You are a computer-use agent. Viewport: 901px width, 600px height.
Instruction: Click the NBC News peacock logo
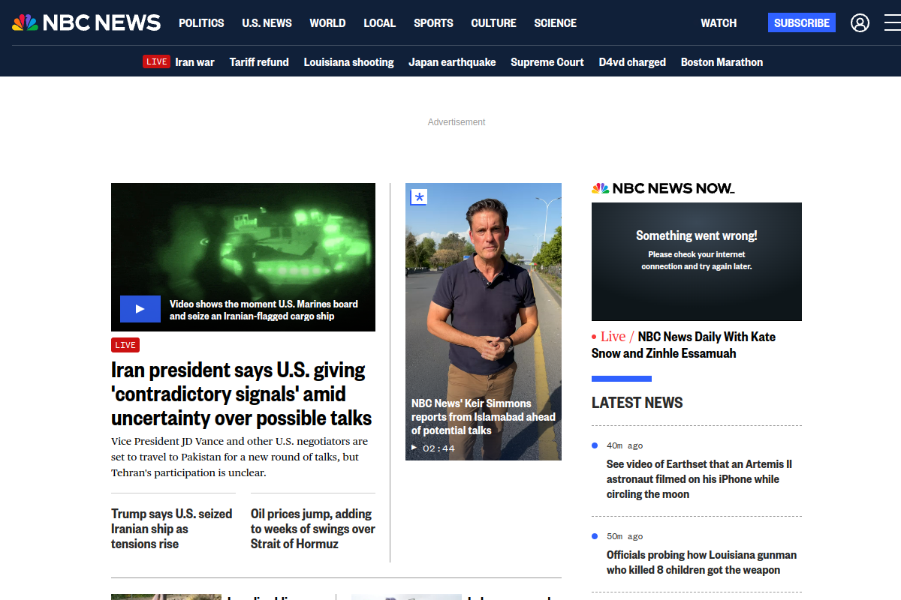point(86,22)
